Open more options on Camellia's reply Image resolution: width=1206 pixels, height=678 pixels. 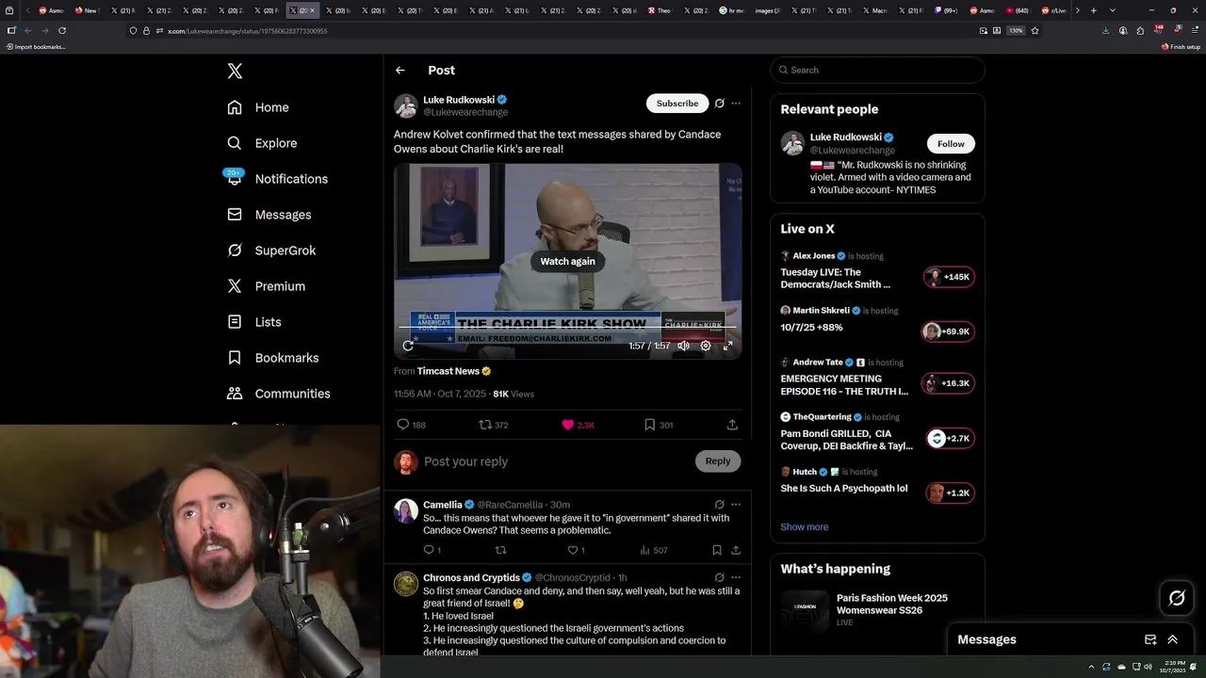[x=736, y=505]
